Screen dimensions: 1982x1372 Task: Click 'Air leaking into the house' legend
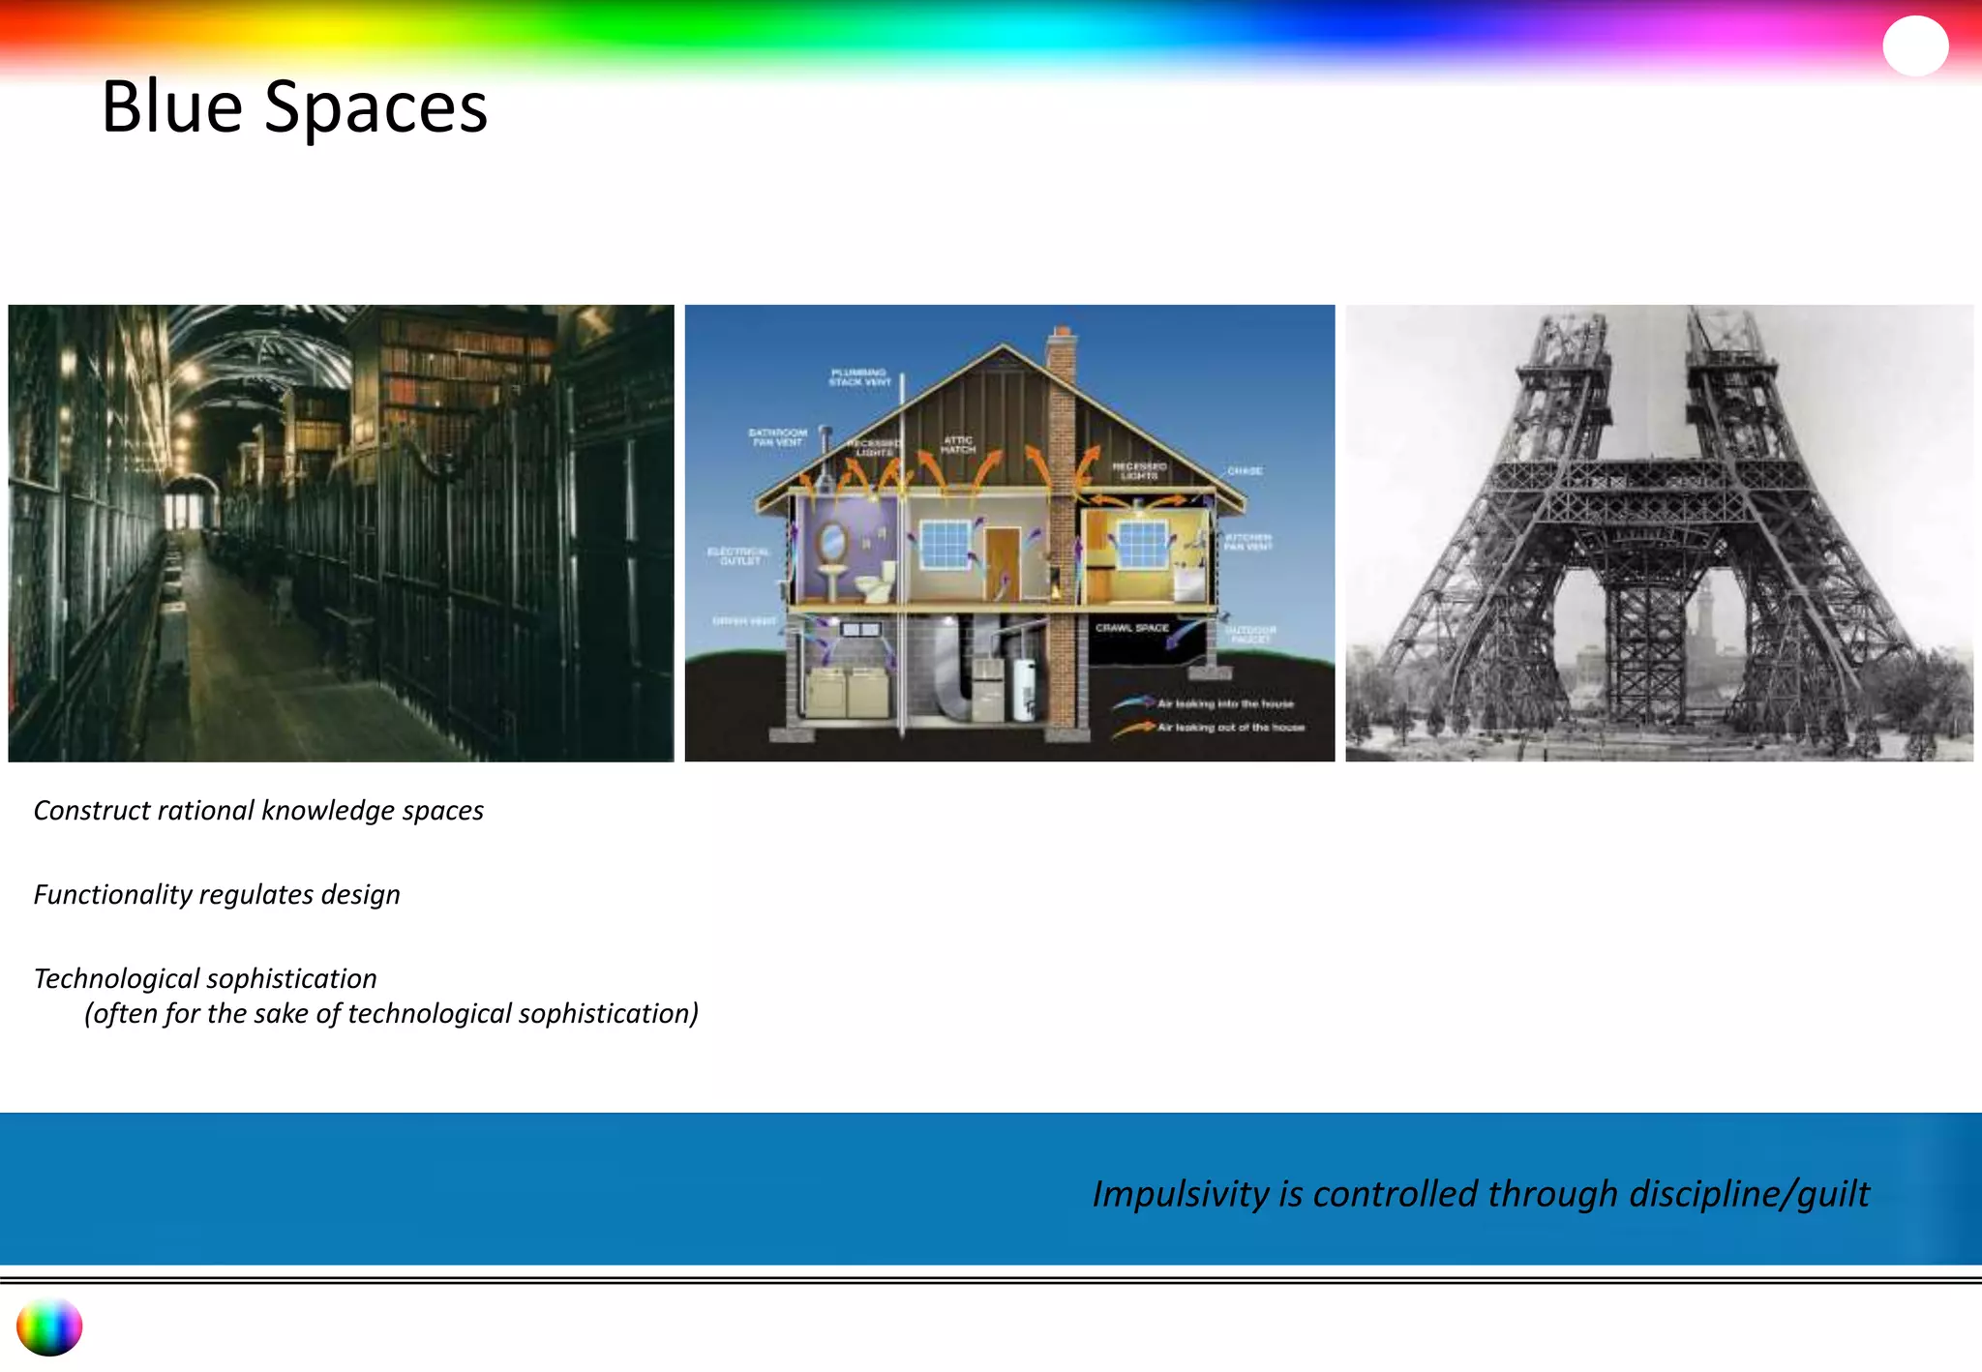click(x=1225, y=703)
